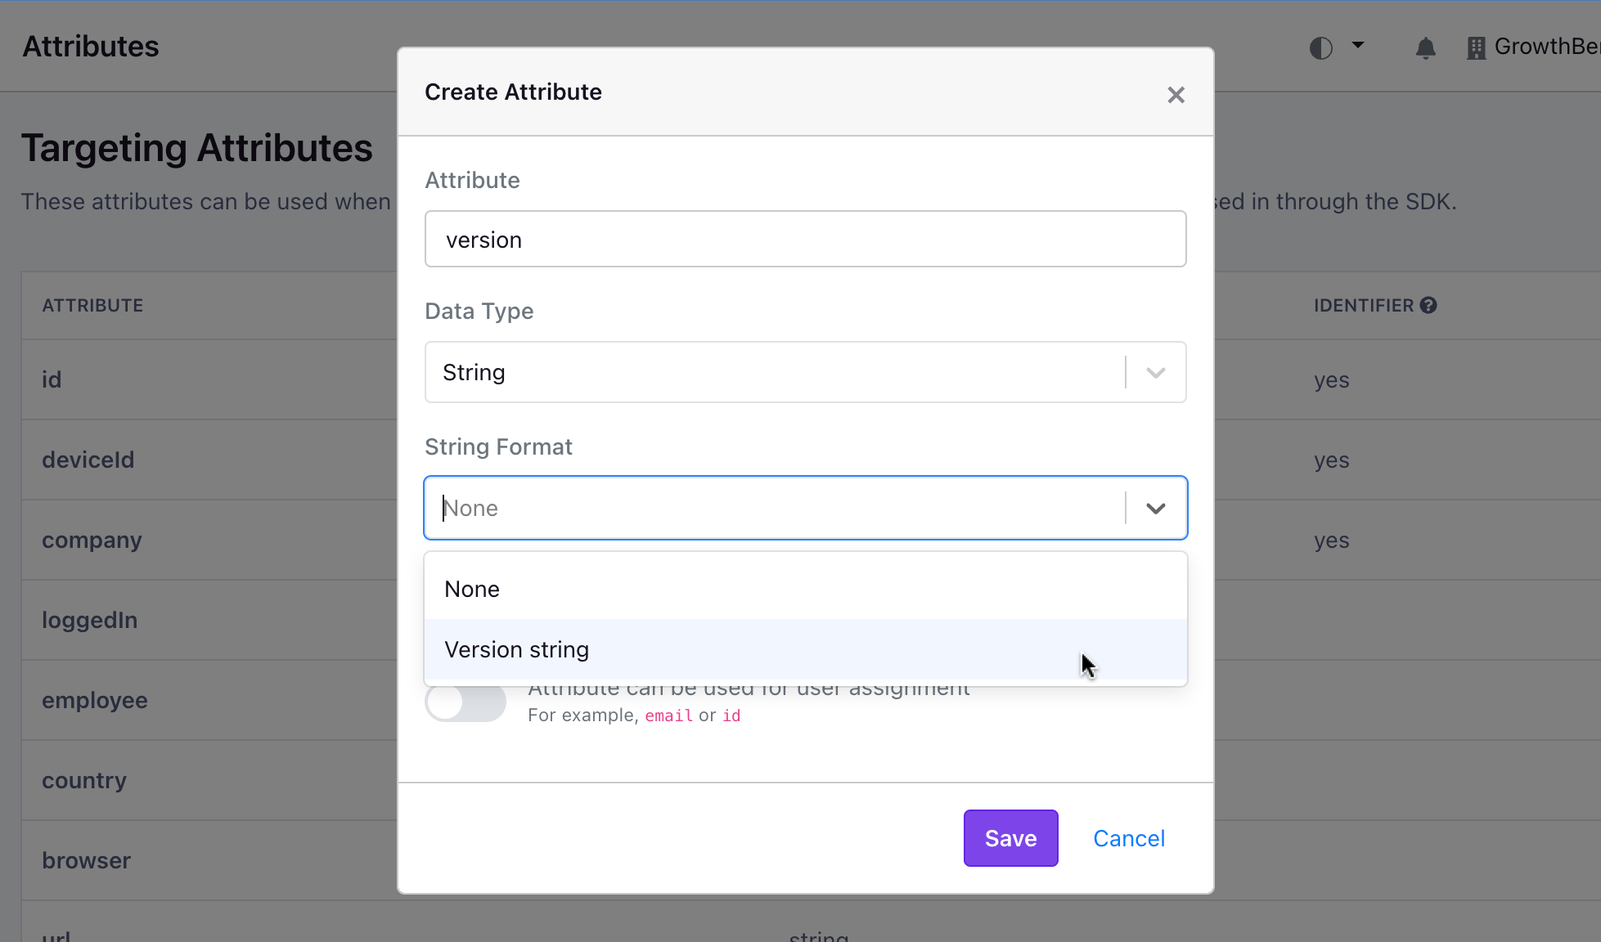Open the Data Type dropdown arrow

tap(1155, 373)
